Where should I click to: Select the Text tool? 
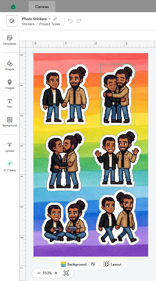click(9, 103)
